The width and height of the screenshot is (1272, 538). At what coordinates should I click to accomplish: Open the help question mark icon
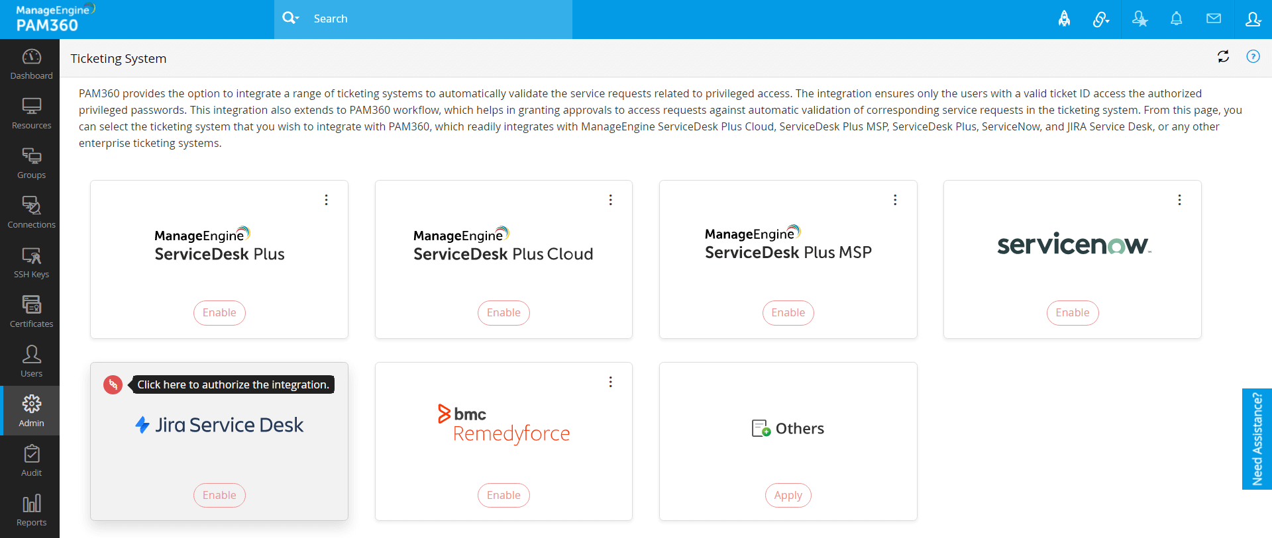[x=1253, y=57]
